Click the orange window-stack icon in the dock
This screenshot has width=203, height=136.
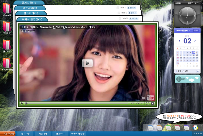pos(160,127)
